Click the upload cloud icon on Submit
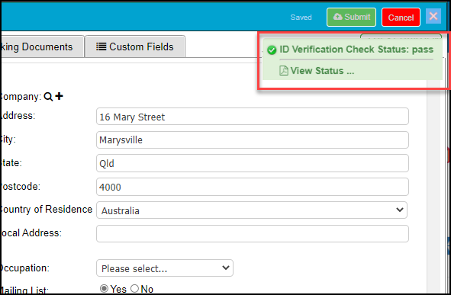The width and height of the screenshot is (451, 295). [x=337, y=17]
